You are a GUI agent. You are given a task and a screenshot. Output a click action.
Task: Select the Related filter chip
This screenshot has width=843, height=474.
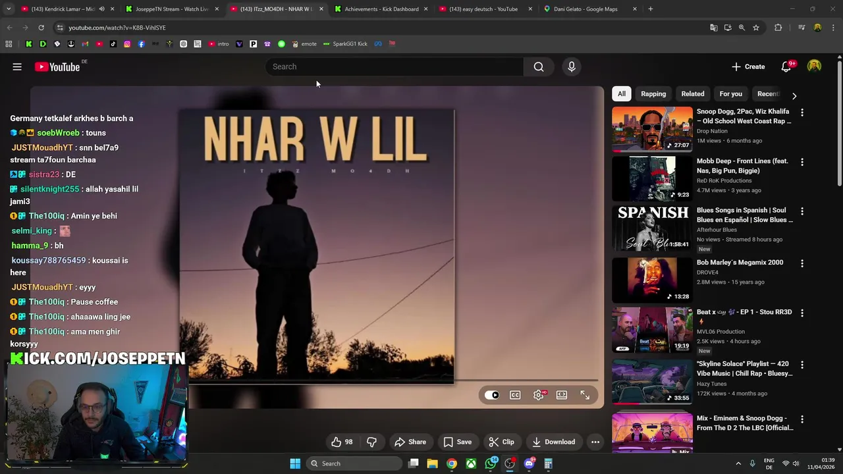point(693,93)
